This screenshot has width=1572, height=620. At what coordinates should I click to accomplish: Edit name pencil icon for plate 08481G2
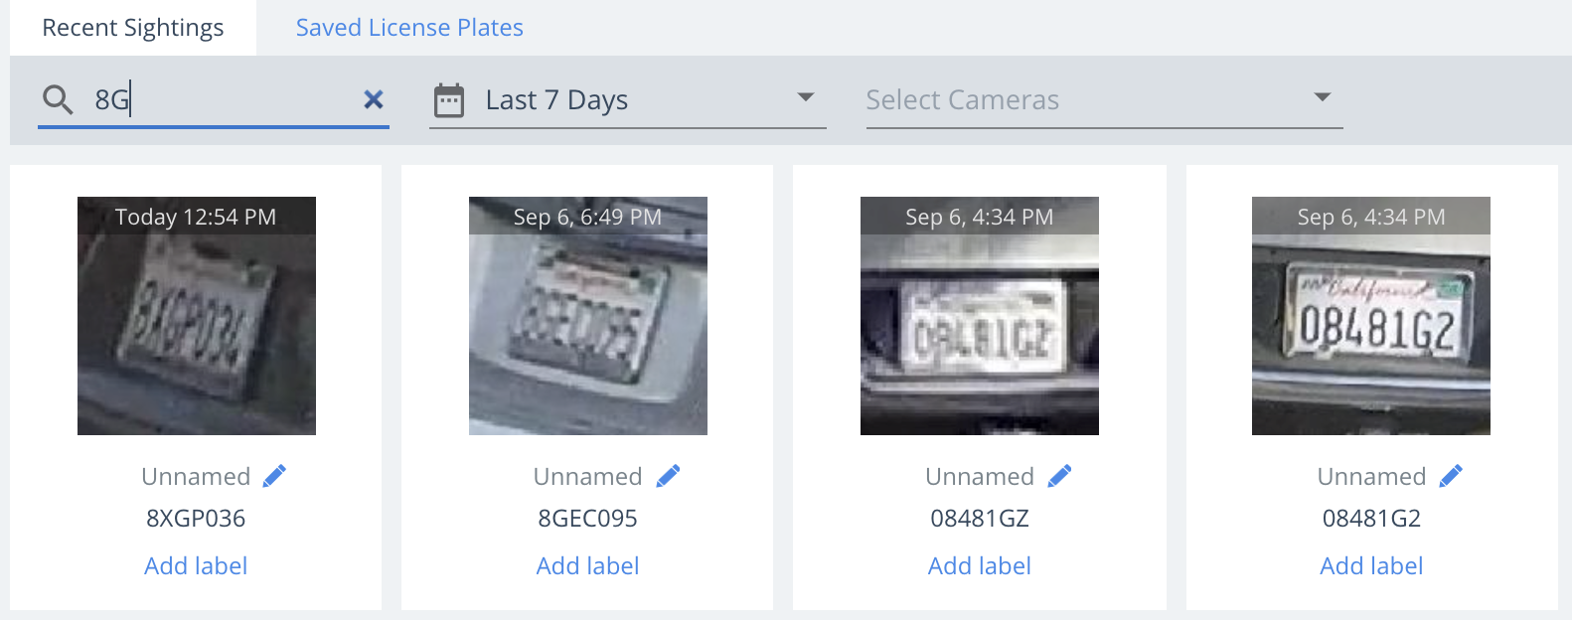pyautogui.click(x=1451, y=477)
